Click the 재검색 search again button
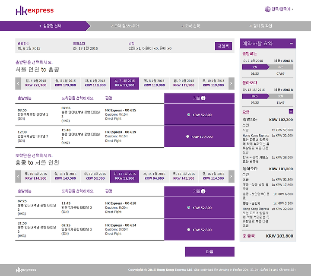The height and width of the screenshot is (276, 311). pyautogui.click(x=223, y=46)
